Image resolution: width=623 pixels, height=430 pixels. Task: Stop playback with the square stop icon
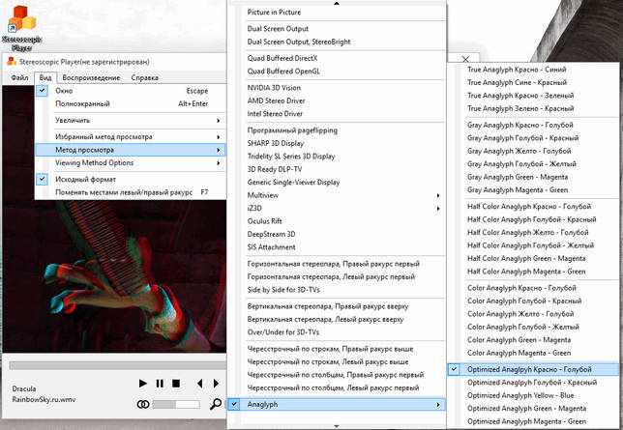coord(176,384)
